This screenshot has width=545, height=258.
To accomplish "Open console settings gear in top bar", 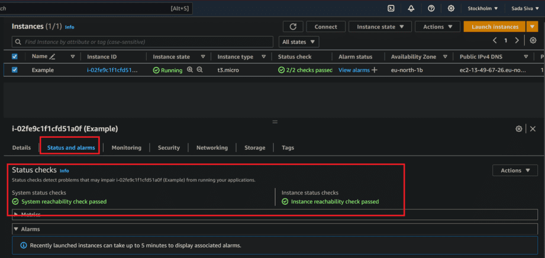I will tap(451, 8).
